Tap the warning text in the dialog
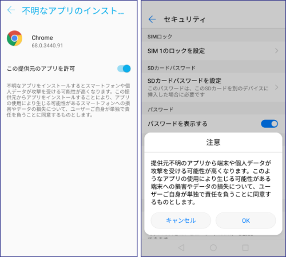Screen dimensions: 286x257 click(211, 182)
